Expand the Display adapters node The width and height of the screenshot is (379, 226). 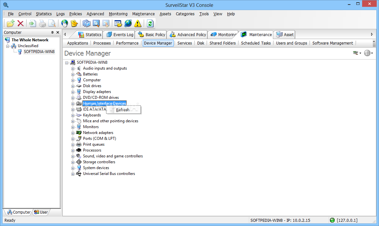click(x=73, y=92)
